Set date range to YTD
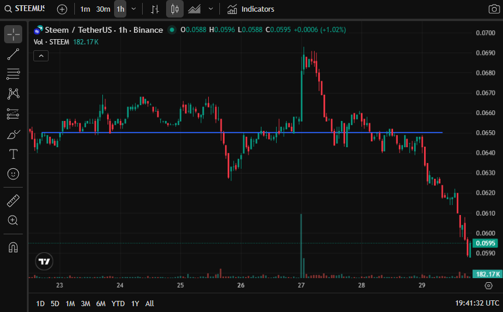The width and height of the screenshot is (503, 312). [118, 303]
